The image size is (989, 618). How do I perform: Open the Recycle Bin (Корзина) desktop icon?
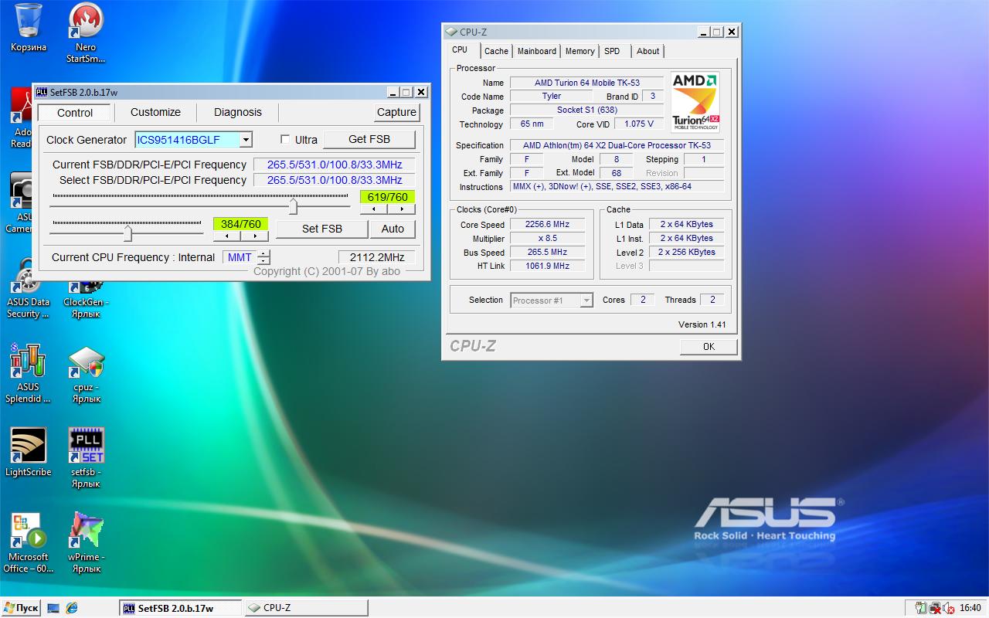29,29
